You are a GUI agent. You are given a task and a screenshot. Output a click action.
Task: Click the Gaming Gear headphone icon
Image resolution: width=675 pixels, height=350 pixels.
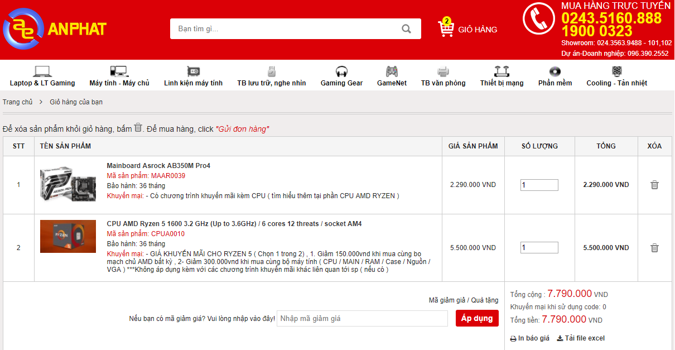(341, 71)
